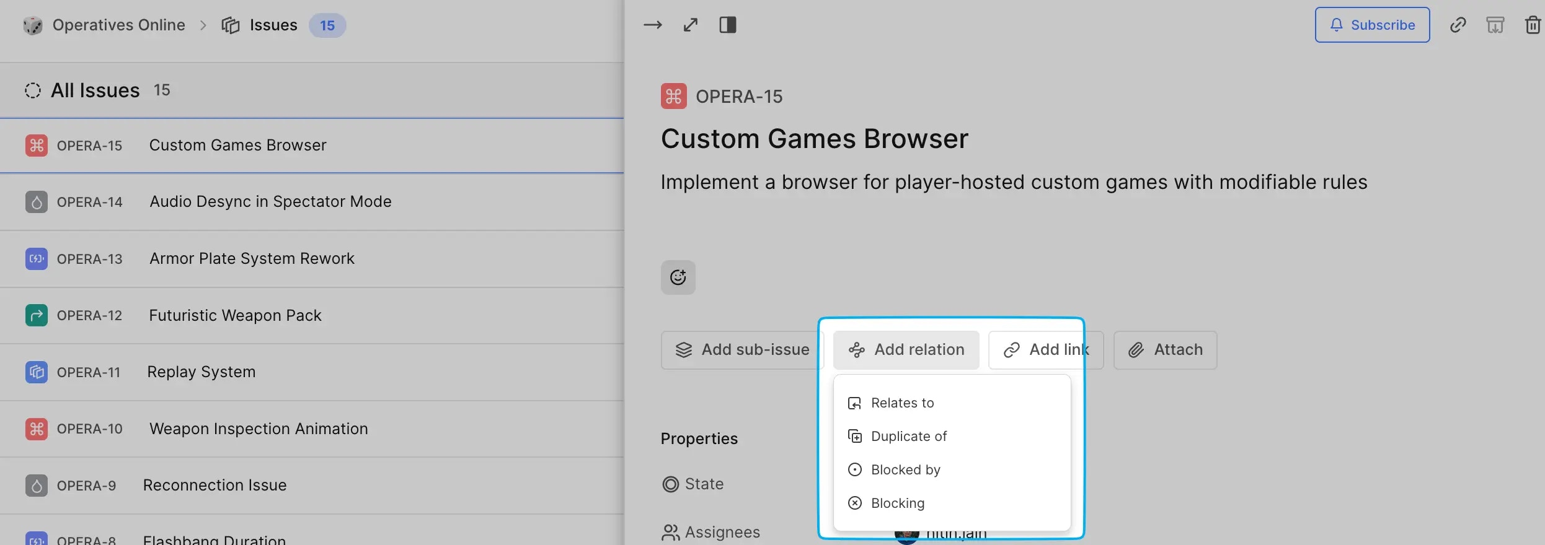Add a sub-issue
Viewport: 1545px width, 545px height.
tap(742, 350)
